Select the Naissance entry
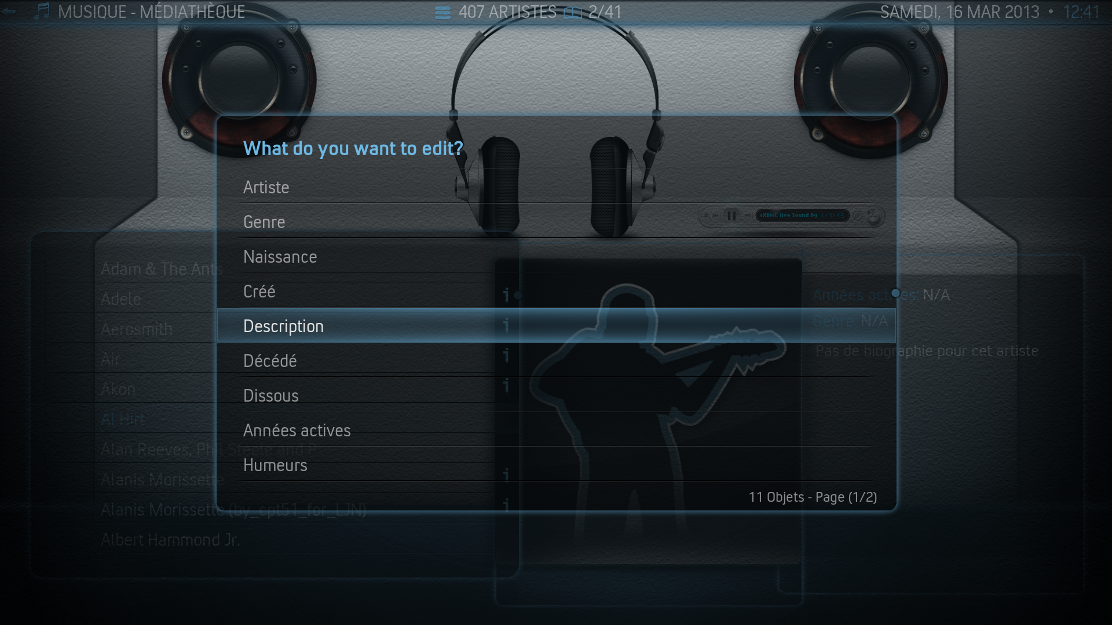The image size is (1112, 625). tap(556, 256)
